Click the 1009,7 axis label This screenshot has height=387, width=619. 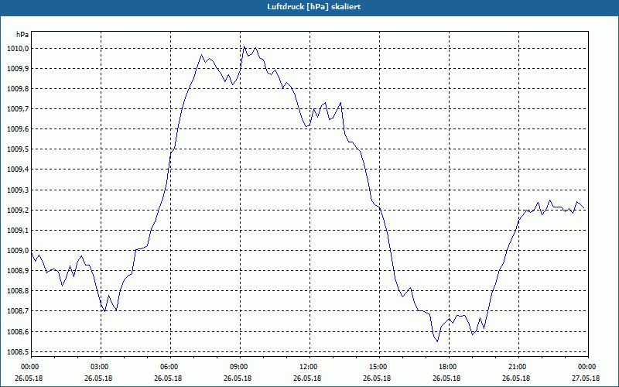click(x=18, y=109)
